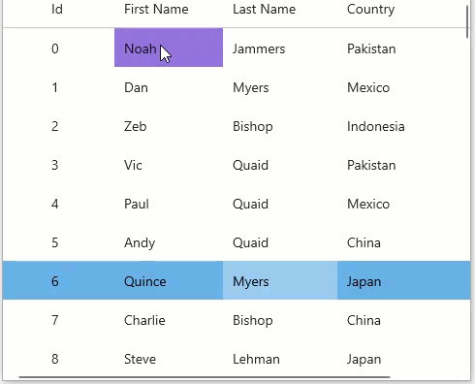Image resolution: width=475 pixels, height=384 pixels.
Task: Click the Quince cell in selected row
Action: (169, 280)
